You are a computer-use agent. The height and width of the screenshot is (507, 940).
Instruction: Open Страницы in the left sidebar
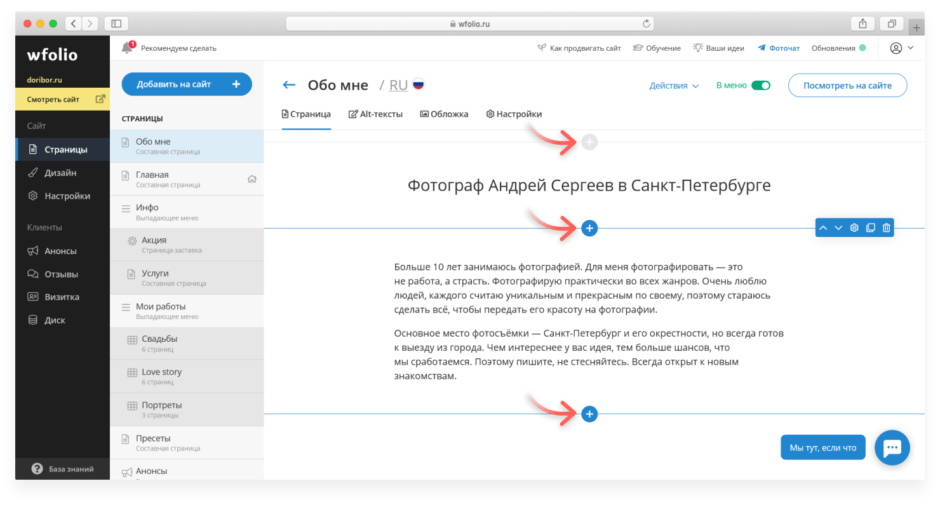[x=62, y=150]
